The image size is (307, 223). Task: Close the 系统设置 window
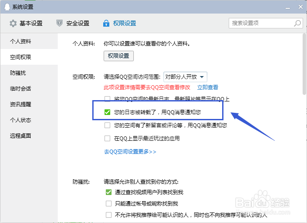point(300,7)
